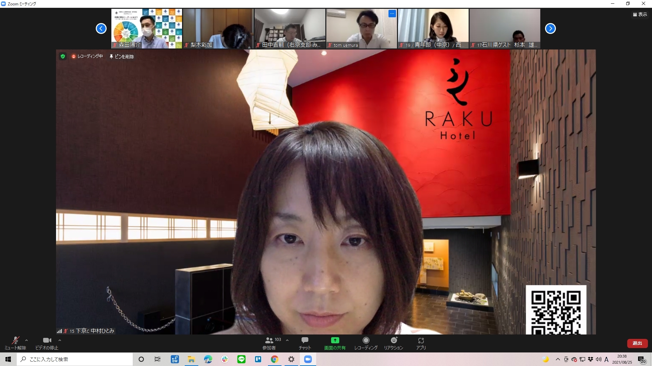Screen dimensions: 652x366
Task: Switch to Zoom taskbar icon
Action: [308, 359]
